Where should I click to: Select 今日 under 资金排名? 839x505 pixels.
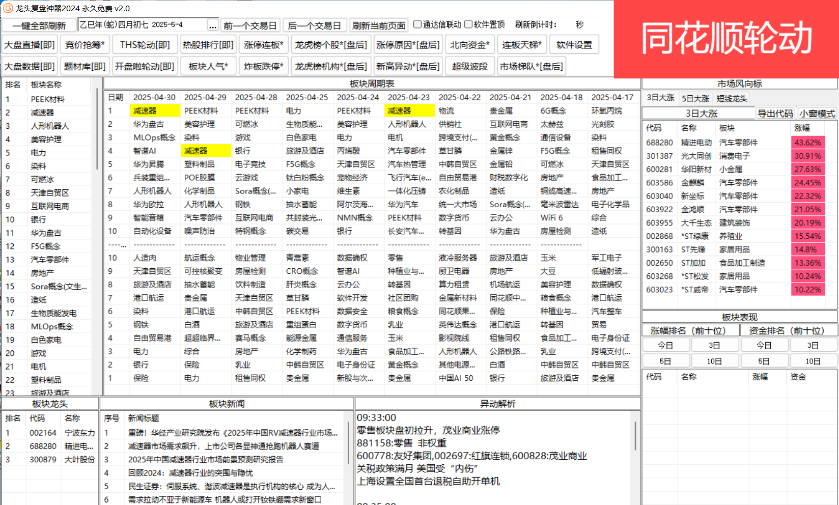(x=764, y=345)
